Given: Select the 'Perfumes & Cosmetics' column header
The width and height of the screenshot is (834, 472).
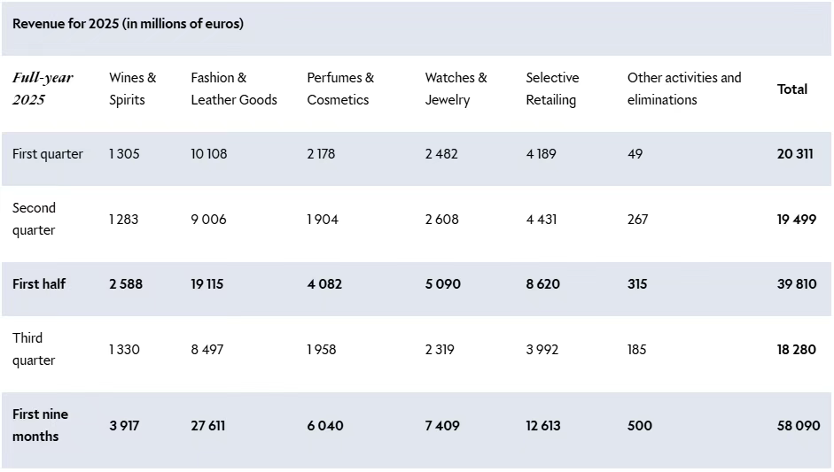Looking at the screenshot, I should 340,89.
